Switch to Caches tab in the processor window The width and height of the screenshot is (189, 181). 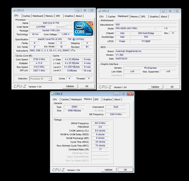tap(26, 16)
